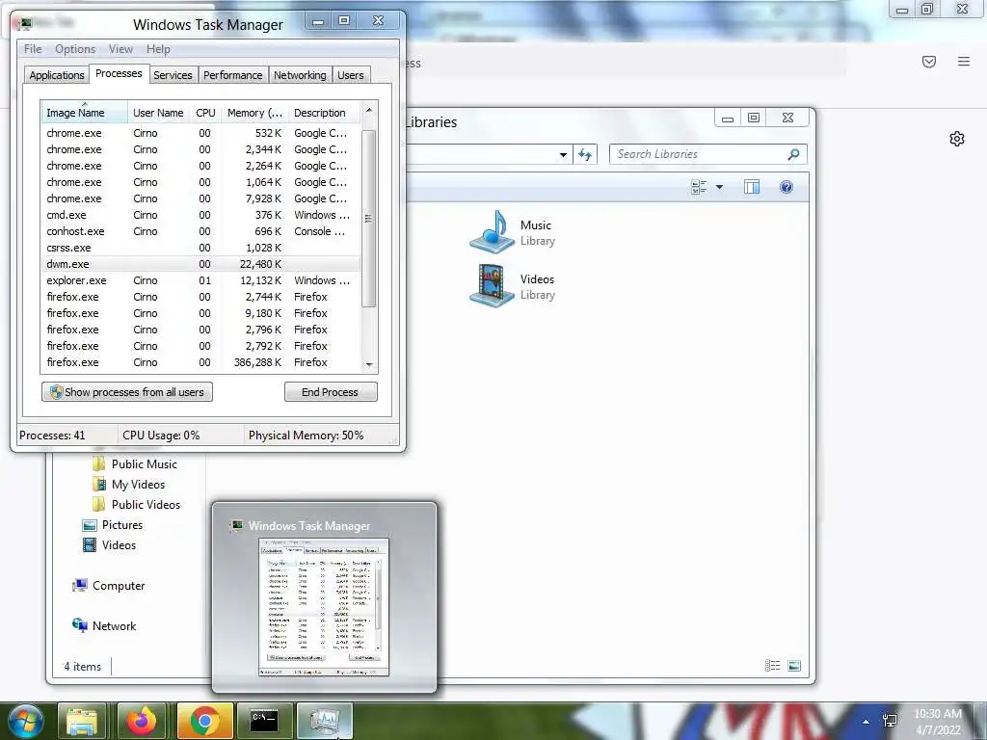
Task: Switch to the Performance tab
Action: [x=233, y=75]
